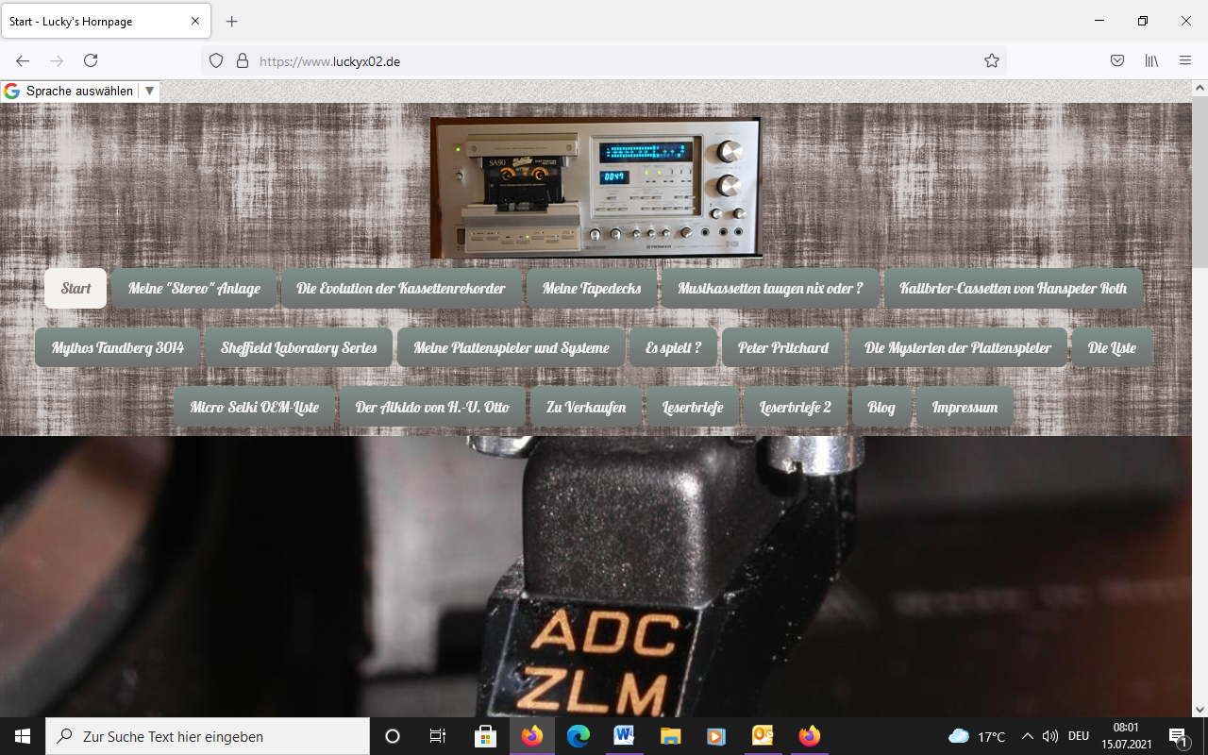
Task: Open the Impressum page
Action: 965,408
